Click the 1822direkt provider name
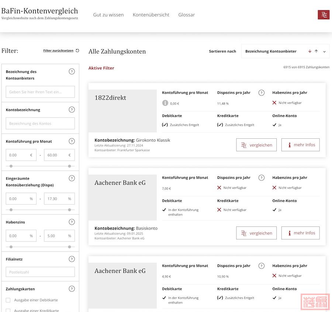Screen dimensions: 332x312 tap(110, 98)
